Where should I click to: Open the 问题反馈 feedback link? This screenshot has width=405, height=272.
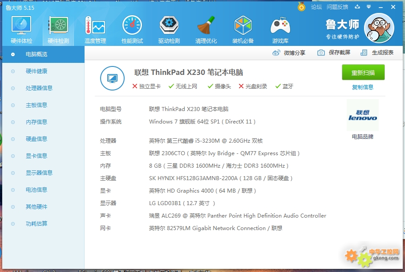click(x=337, y=7)
